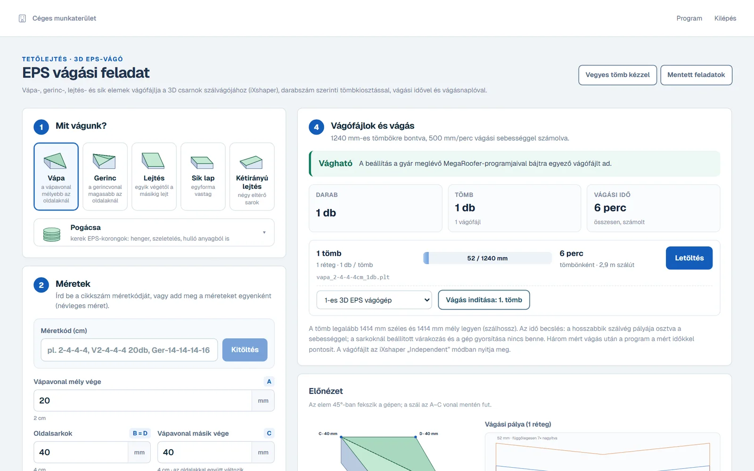Focus the Méretkód (cm) input field
The image size is (754, 471).
129,350
